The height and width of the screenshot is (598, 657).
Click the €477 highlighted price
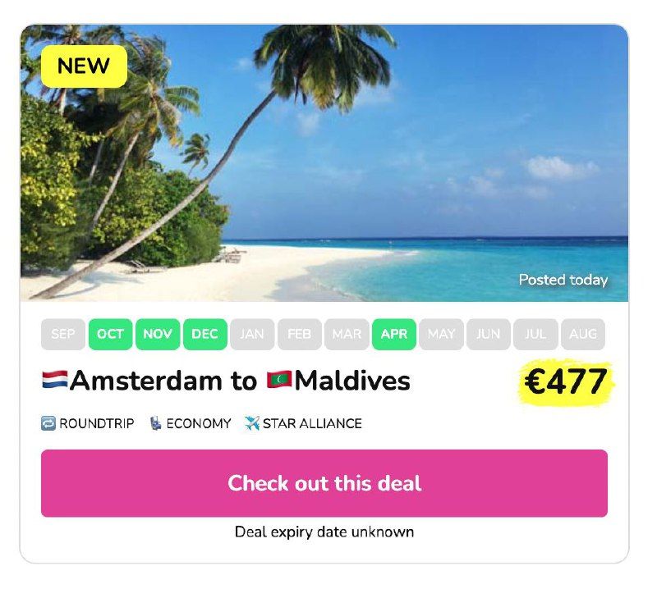point(566,381)
